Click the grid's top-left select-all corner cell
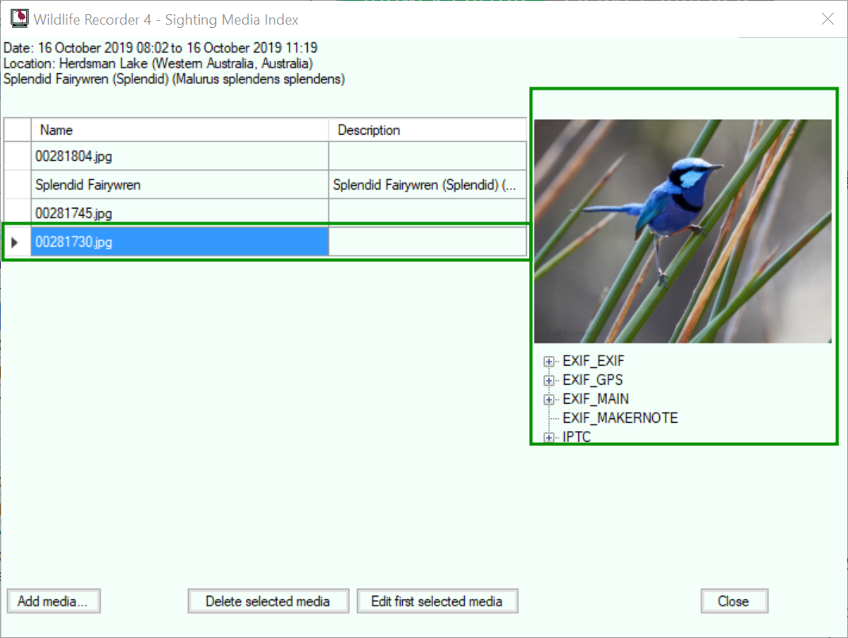Image resolution: width=848 pixels, height=638 pixels. tap(17, 130)
